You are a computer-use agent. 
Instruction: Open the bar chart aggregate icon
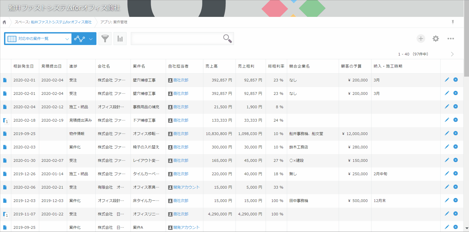(x=120, y=39)
